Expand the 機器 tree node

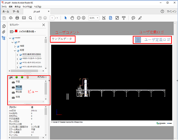click(x=15, y=46)
